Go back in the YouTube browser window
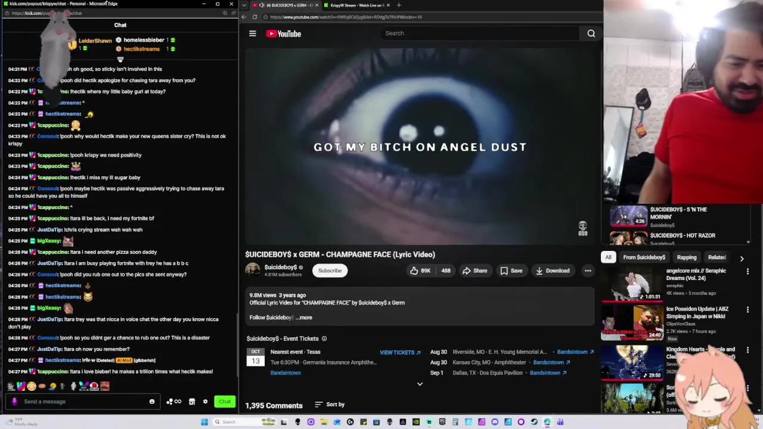This screenshot has width=763, height=429. pos(244,17)
